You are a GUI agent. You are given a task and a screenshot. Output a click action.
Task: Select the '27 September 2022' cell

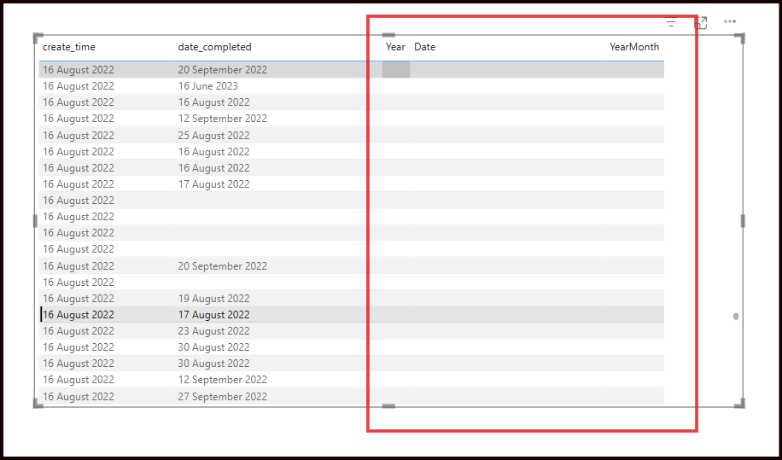click(223, 396)
